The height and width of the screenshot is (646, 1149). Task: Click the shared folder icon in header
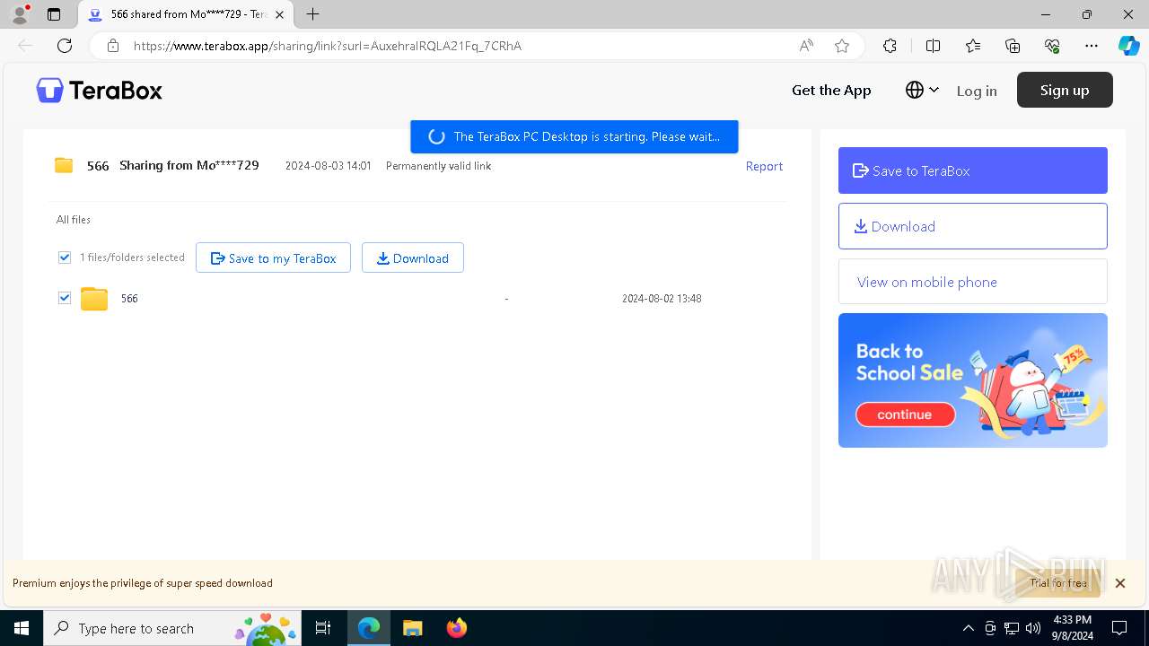tap(64, 165)
